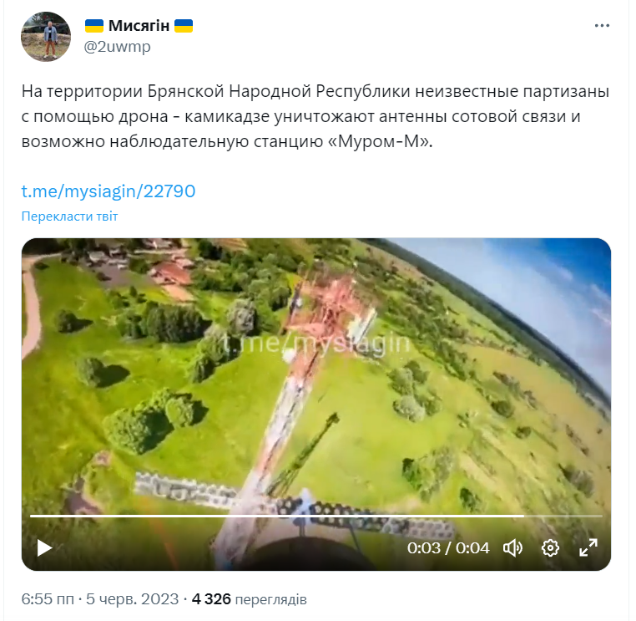Click Перекласти твіт to translate
The width and height of the screenshot is (636, 621).
click(69, 216)
